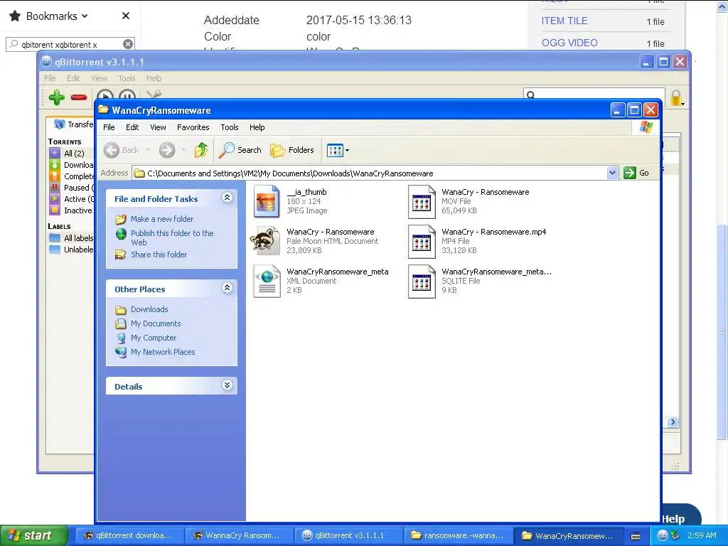
Task: Click Make a new folder link
Action: tap(162, 219)
